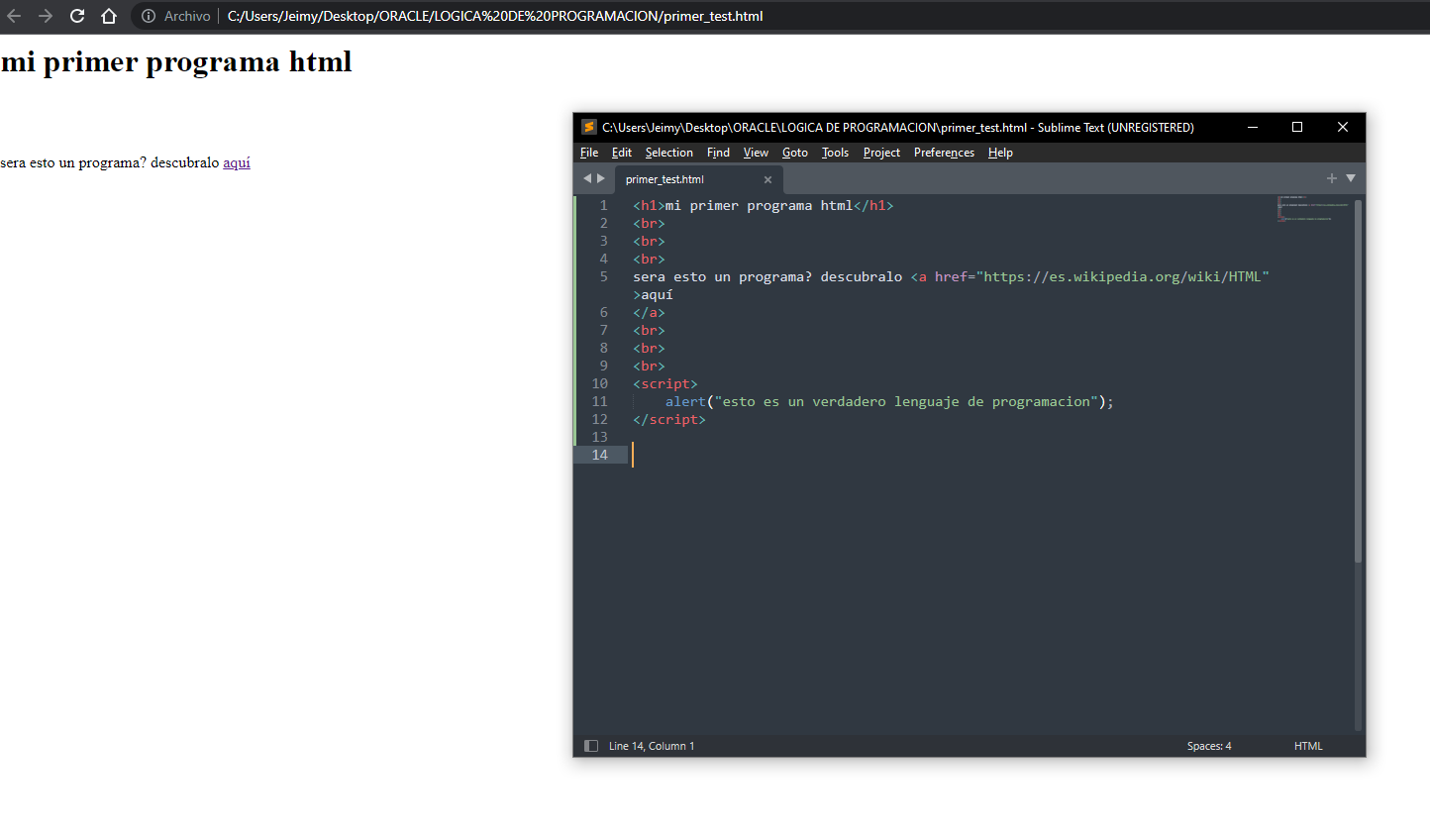Click line number 1 in the gutter
Image resolution: width=1430 pixels, height=839 pixels.
pyautogui.click(x=603, y=205)
